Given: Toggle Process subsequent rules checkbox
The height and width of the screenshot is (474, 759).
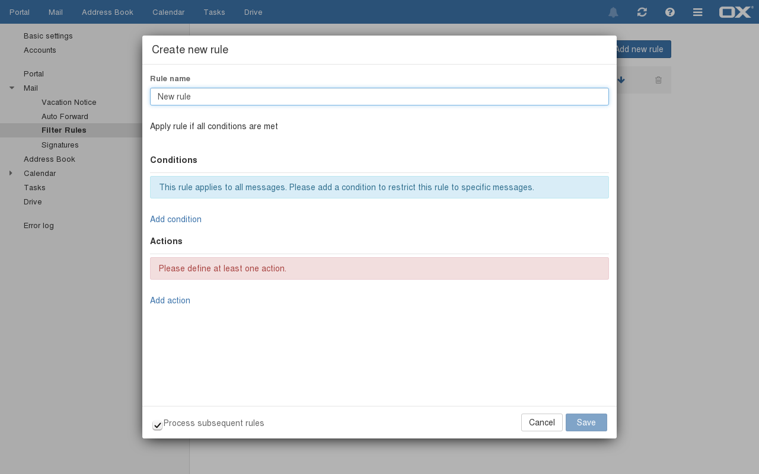Looking at the screenshot, I should 157,425.
